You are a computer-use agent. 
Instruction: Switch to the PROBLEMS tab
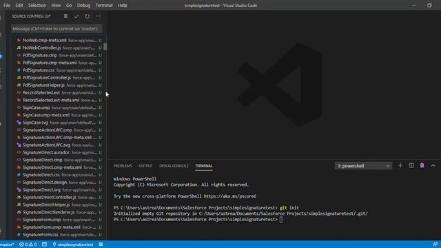click(123, 166)
